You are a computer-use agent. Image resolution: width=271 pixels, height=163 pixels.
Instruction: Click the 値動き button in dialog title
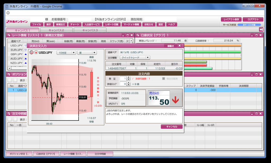(170, 46)
